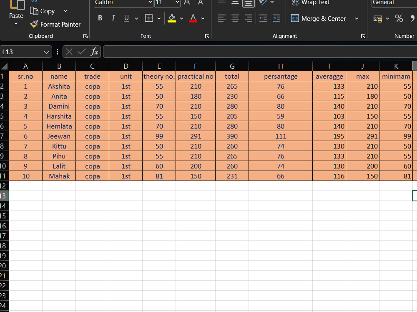Apply red Font Color

(193, 18)
